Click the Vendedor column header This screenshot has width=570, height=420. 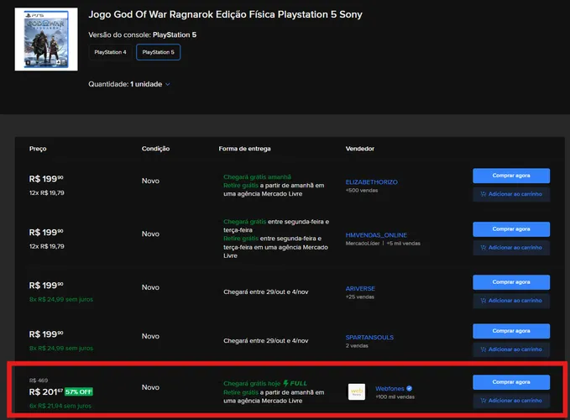pyautogui.click(x=360, y=149)
